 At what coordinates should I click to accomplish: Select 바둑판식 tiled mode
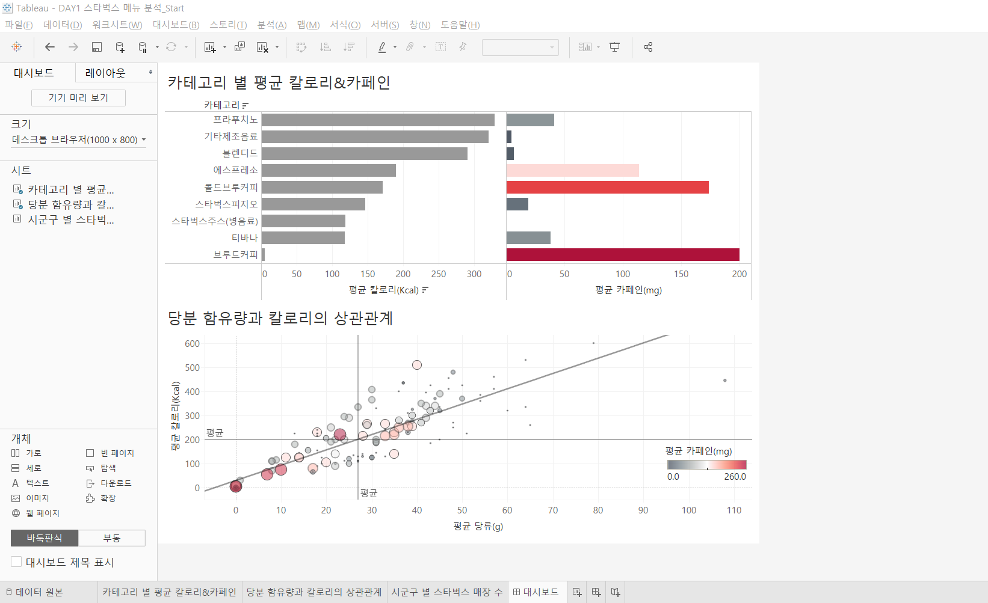click(x=45, y=538)
